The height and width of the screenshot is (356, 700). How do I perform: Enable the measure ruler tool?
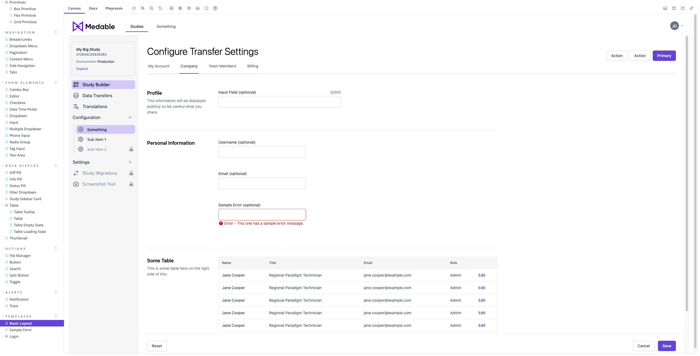click(198, 8)
